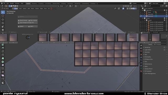This screenshot has width=168, height=95.
Task: Open the GPU Compute device dropdown
Action: (x=160, y=44)
